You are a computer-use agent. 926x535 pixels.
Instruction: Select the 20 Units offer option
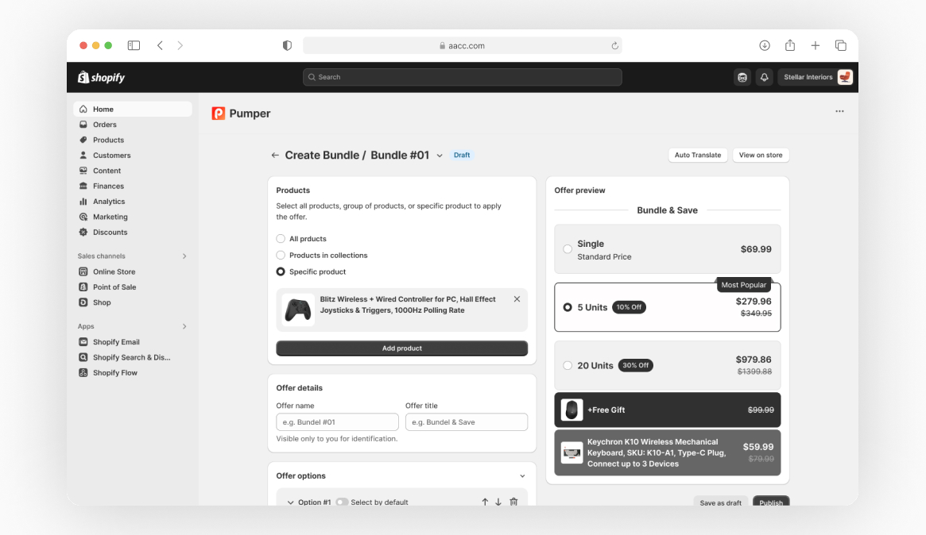click(568, 366)
